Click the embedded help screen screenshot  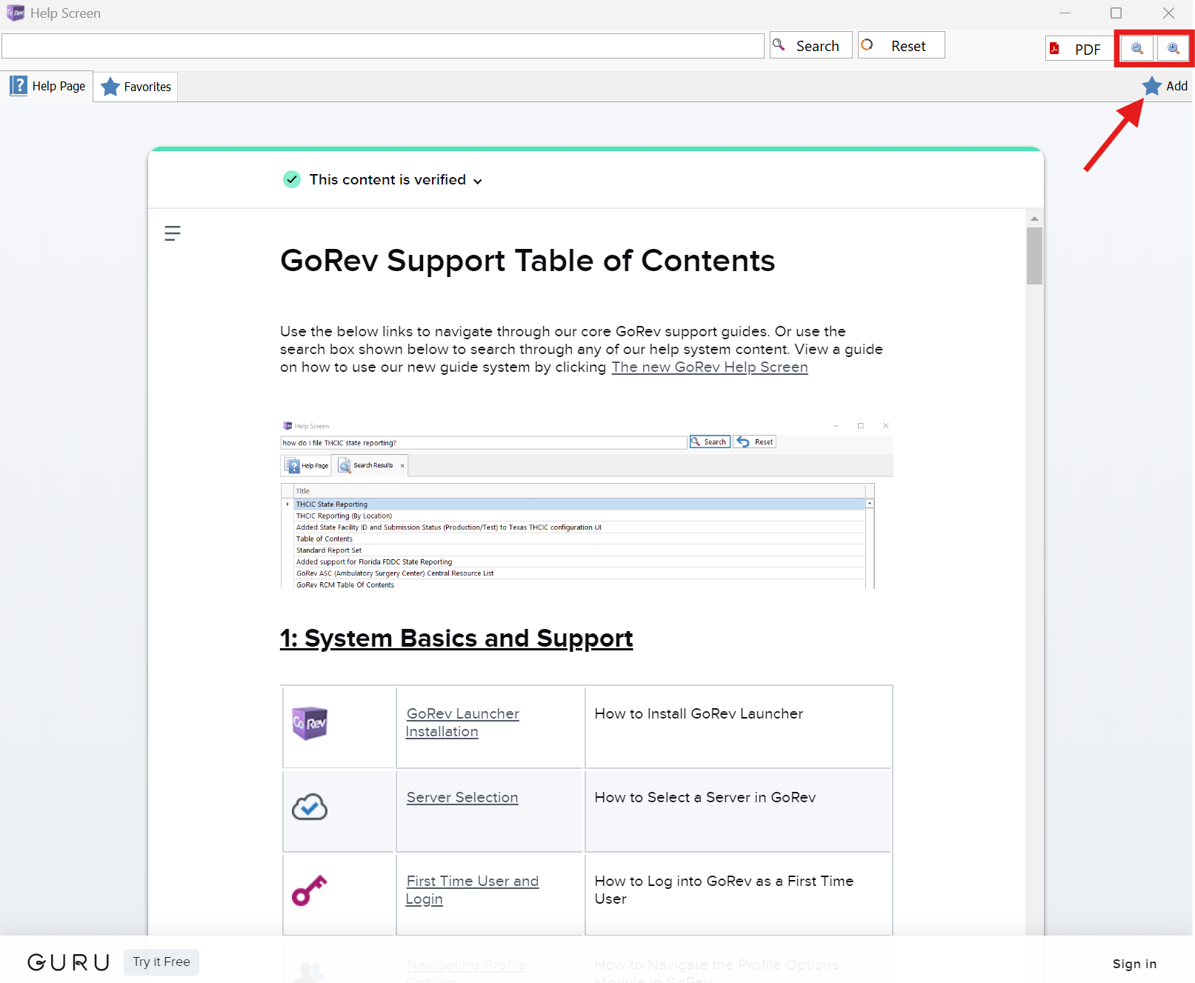point(587,504)
